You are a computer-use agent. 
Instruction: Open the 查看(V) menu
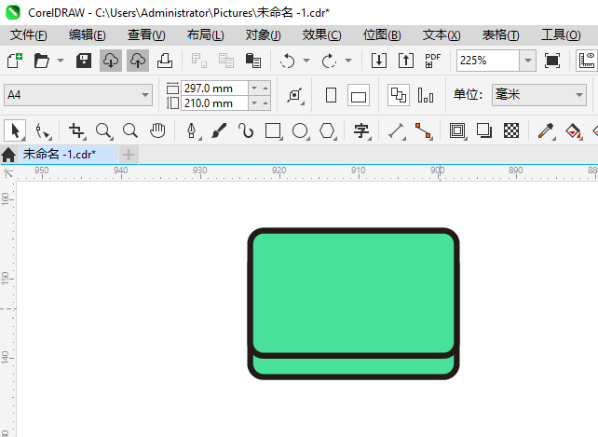(146, 35)
